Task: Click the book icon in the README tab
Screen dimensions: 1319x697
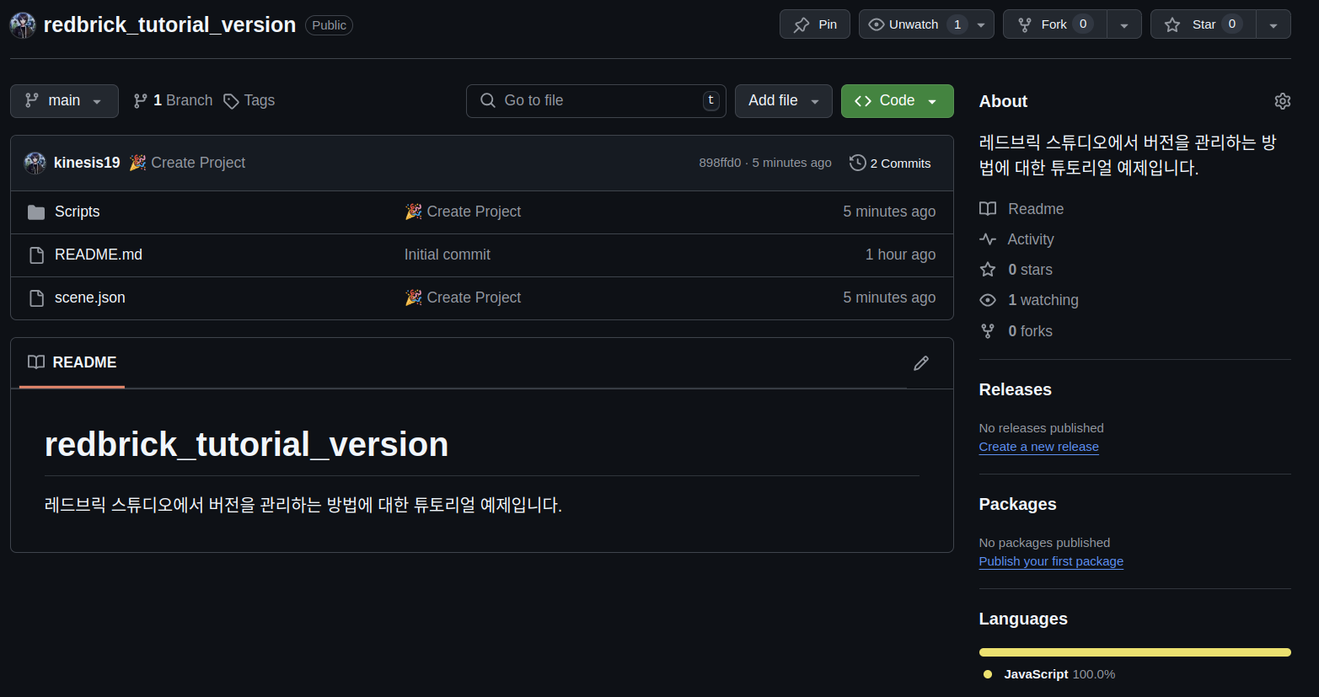Action: [x=36, y=362]
